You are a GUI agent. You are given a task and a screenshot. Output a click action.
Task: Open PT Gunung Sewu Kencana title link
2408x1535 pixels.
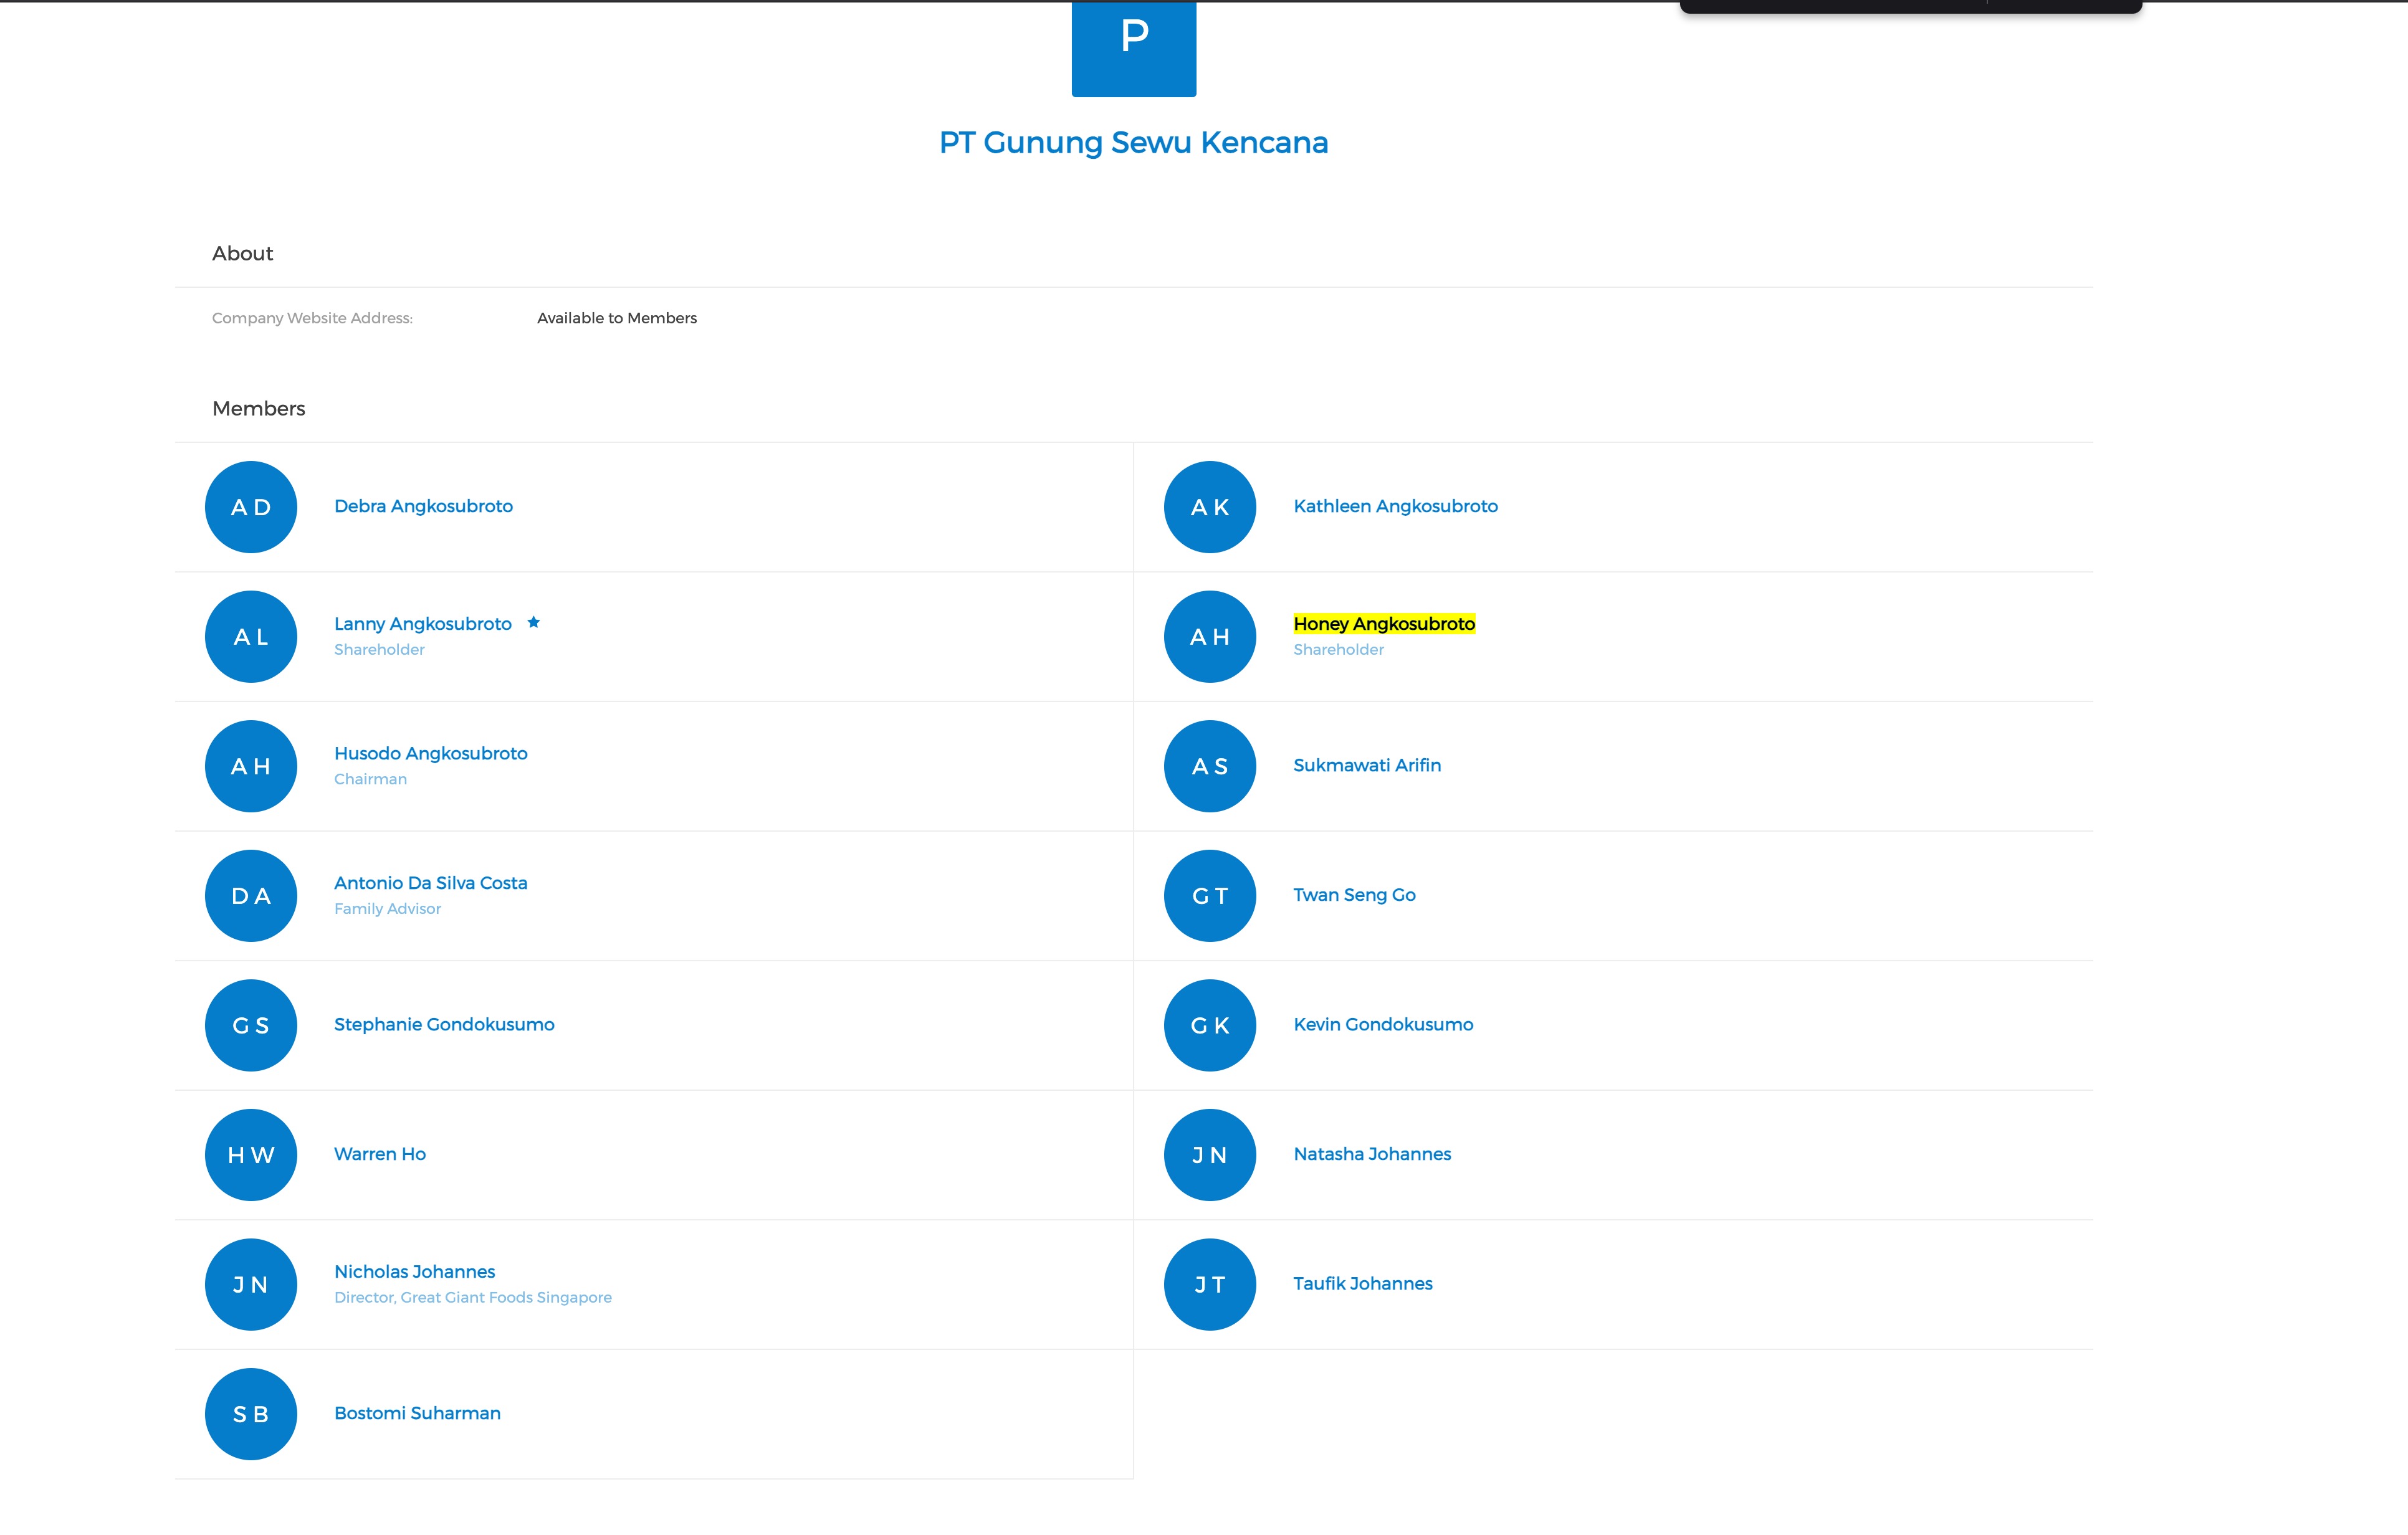tap(1133, 143)
